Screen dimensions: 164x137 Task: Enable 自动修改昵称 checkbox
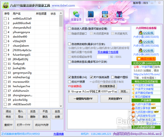[x=70, y=44]
